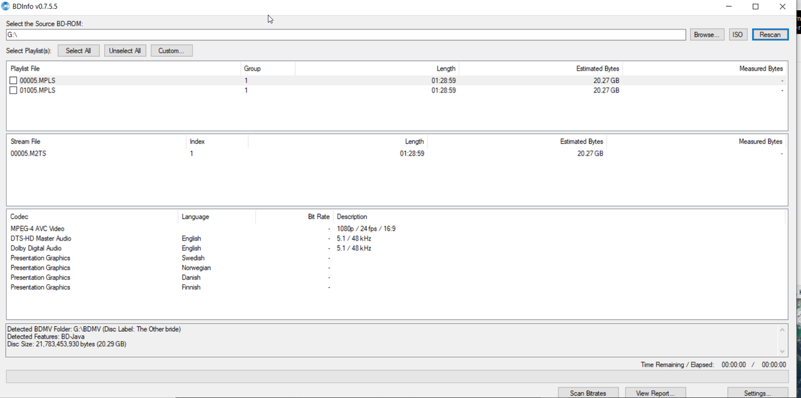The height and width of the screenshot is (398, 801).
Task: Select the 00005.M2TS stream file row
Action: (397, 154)
